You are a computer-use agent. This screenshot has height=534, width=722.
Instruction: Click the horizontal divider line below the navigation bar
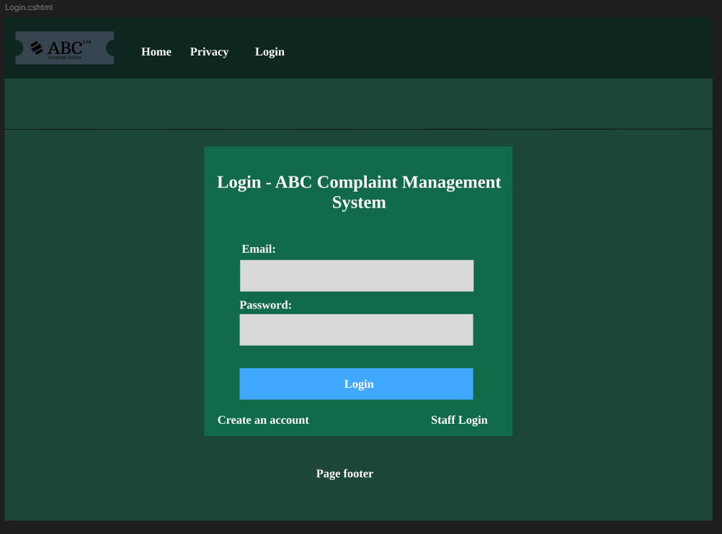click(x=359, y=129)
